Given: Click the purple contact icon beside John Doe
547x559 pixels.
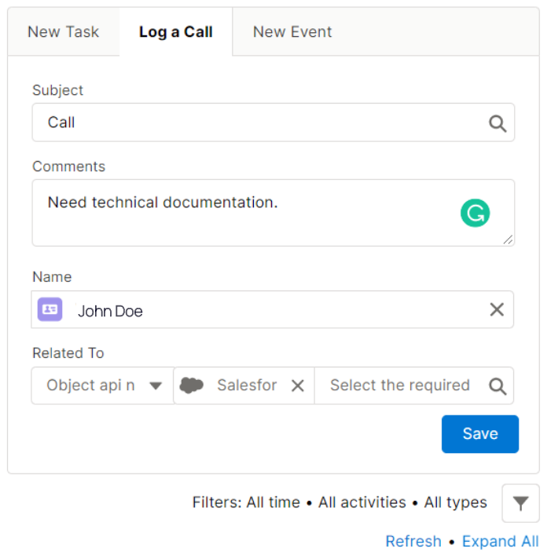Looking at the screenshot, I should pos(50,309).
